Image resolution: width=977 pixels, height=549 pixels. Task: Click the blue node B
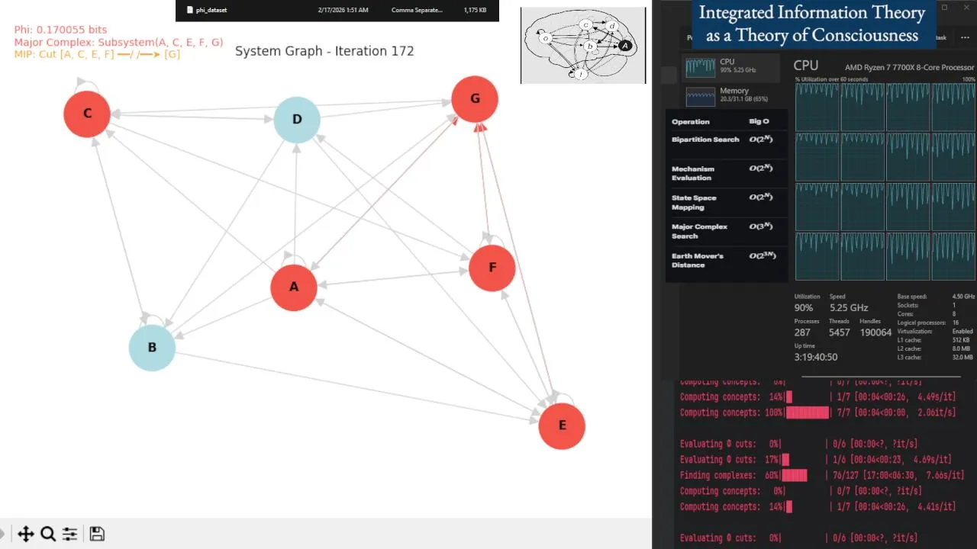152,348
